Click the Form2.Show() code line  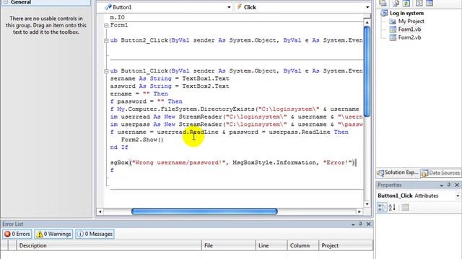(142, 140)
